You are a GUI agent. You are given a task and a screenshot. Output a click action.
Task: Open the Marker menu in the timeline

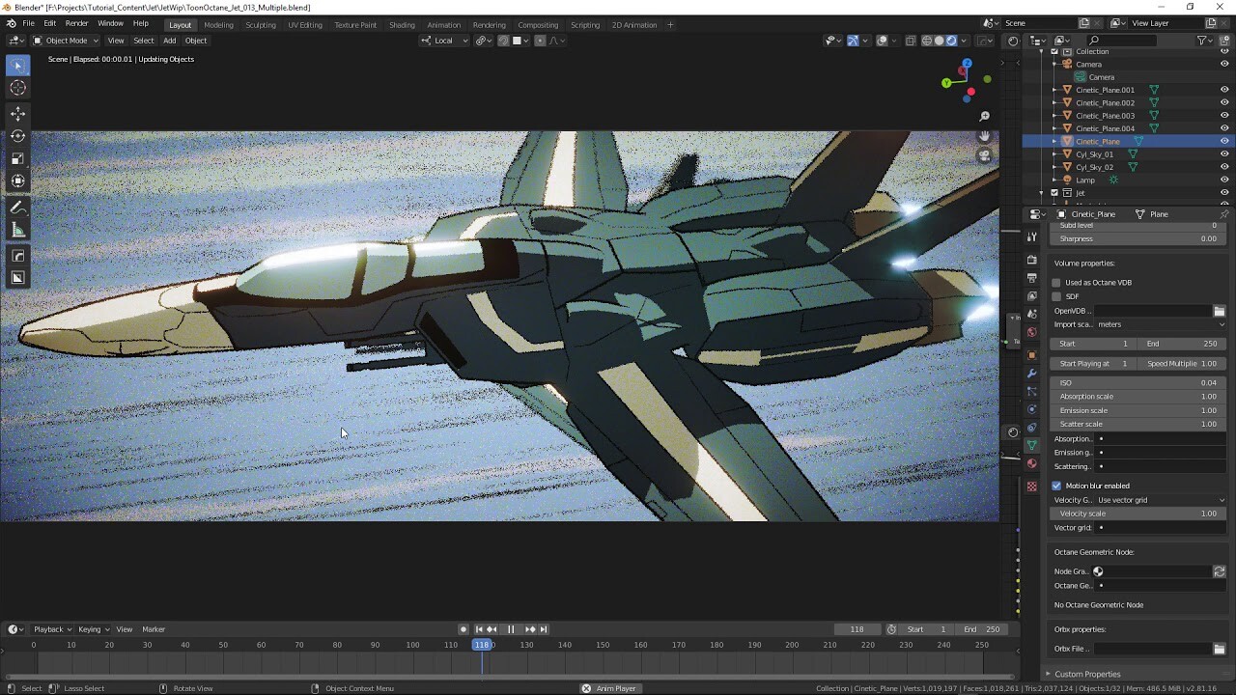pyautogui.click(x=154, y=628)
